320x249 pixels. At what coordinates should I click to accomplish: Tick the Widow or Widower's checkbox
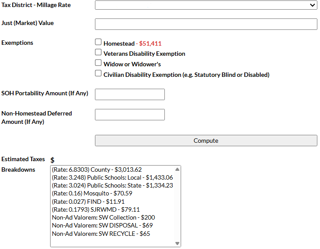point(98,63)
